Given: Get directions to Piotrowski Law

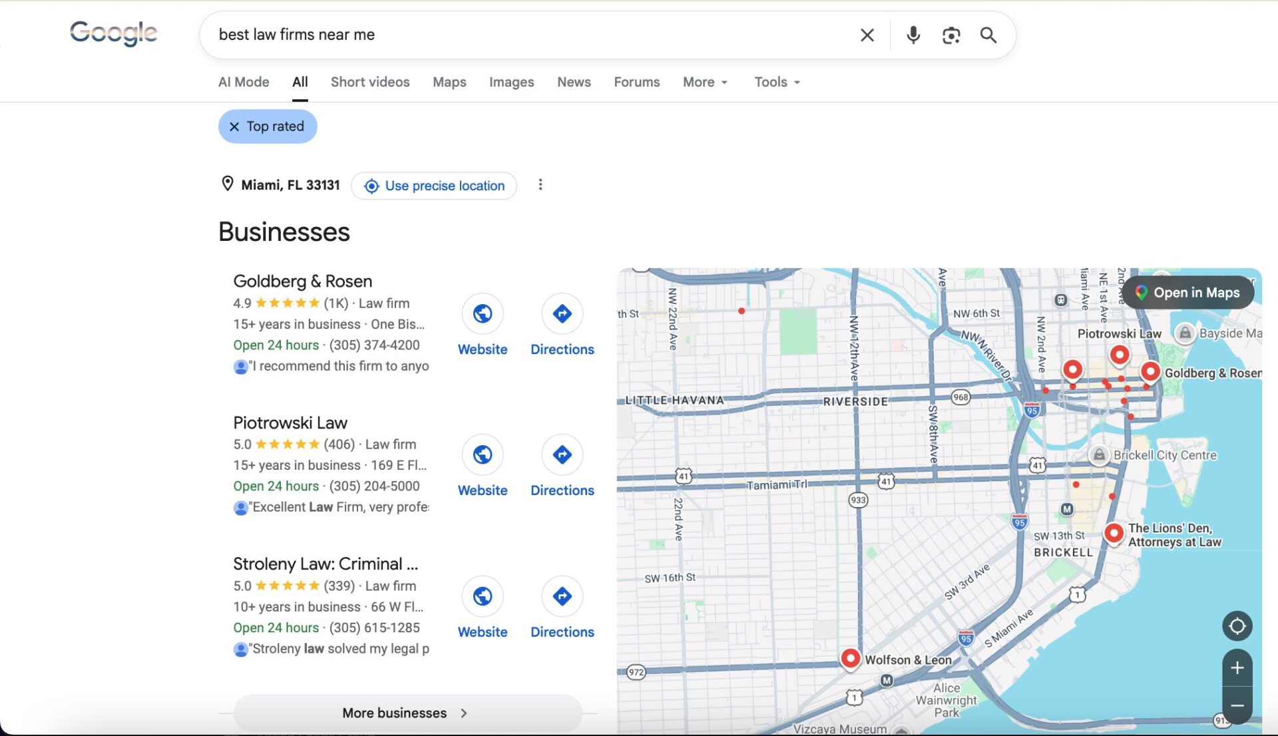Looking at the screenshot, I should point(562,455).
